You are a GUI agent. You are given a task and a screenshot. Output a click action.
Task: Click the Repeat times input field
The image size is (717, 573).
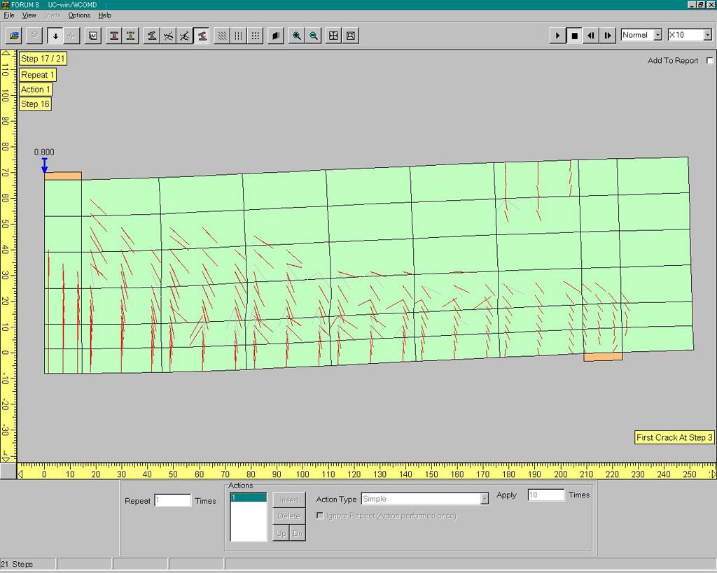(172, 500)
